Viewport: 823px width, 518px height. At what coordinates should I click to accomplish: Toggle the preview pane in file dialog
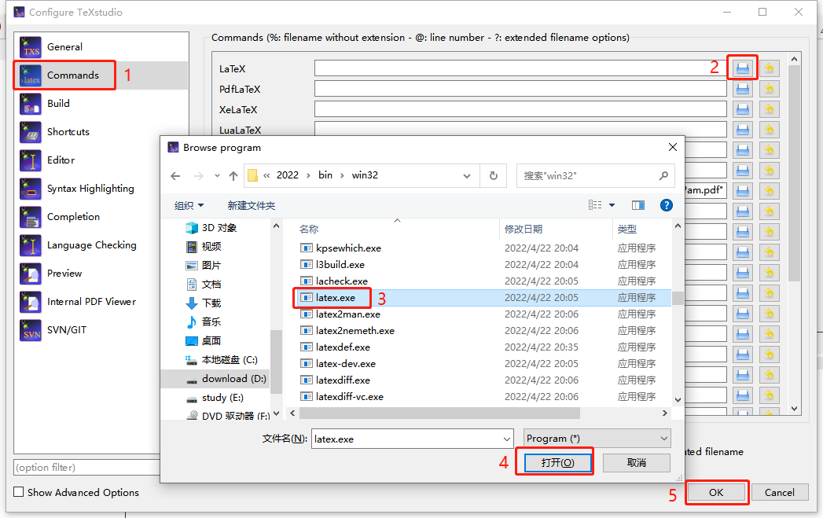coord(638,205)
